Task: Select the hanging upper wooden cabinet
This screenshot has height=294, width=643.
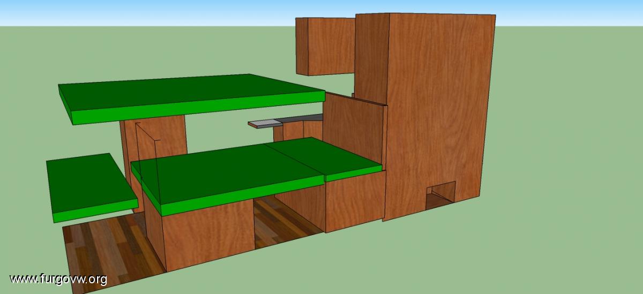Action: pyautogui.click(x=325, y=46)
